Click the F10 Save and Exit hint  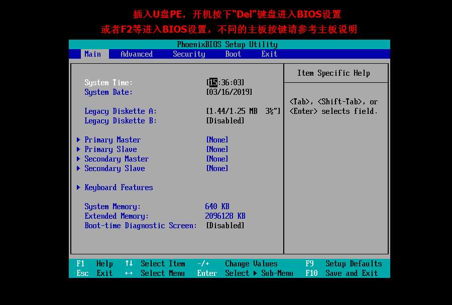click(342, 273)
